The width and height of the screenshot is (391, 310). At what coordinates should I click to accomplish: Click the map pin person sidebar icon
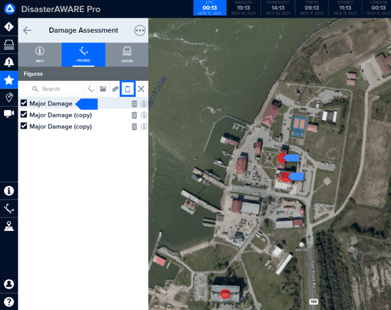(9, 226)
